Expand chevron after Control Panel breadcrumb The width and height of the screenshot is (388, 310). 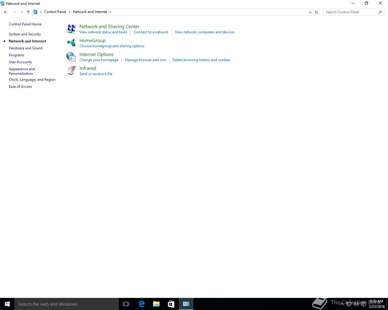point(69,12)
